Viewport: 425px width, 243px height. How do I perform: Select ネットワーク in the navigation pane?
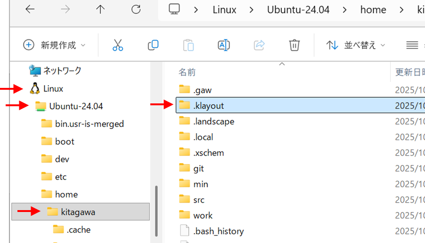[62, 71]
